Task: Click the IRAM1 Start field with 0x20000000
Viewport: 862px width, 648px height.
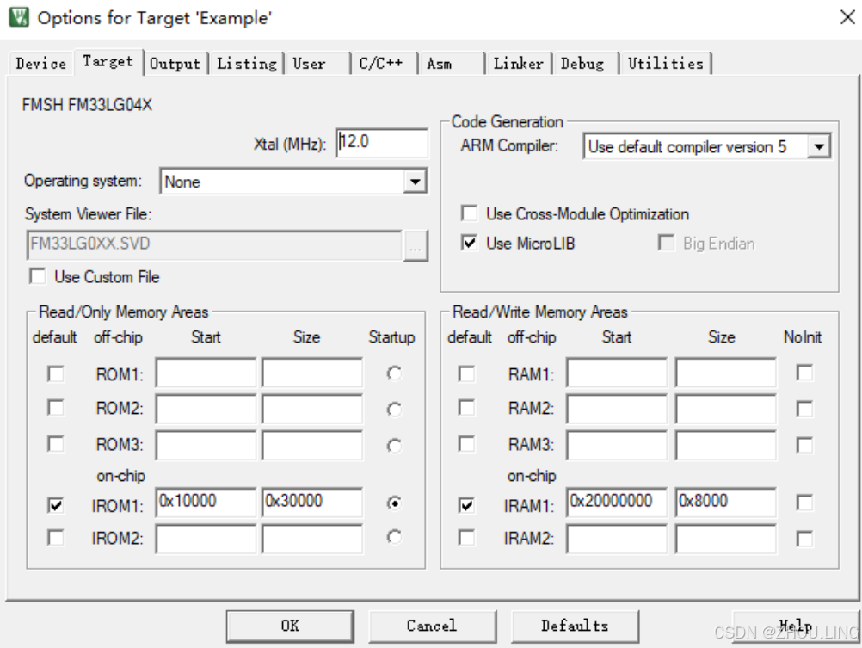Action: pyautogui.click(x=617, y=502)
